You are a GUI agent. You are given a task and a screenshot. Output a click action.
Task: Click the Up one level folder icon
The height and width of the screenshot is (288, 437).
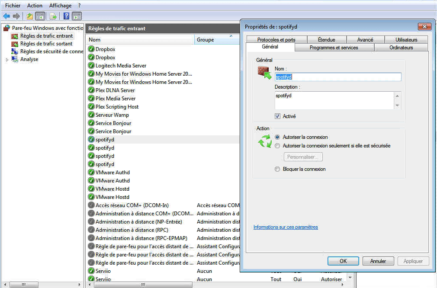[30, 16]
